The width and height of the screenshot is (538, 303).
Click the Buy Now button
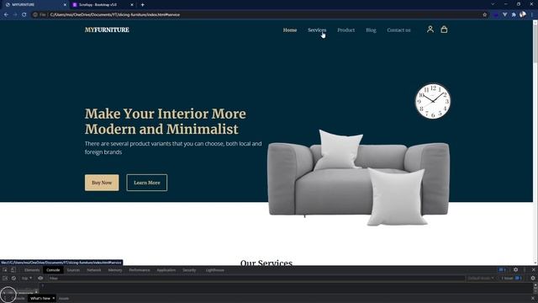point(102,183)
